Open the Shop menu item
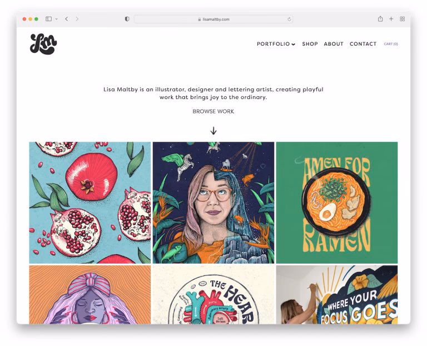 tap(310, 44)
